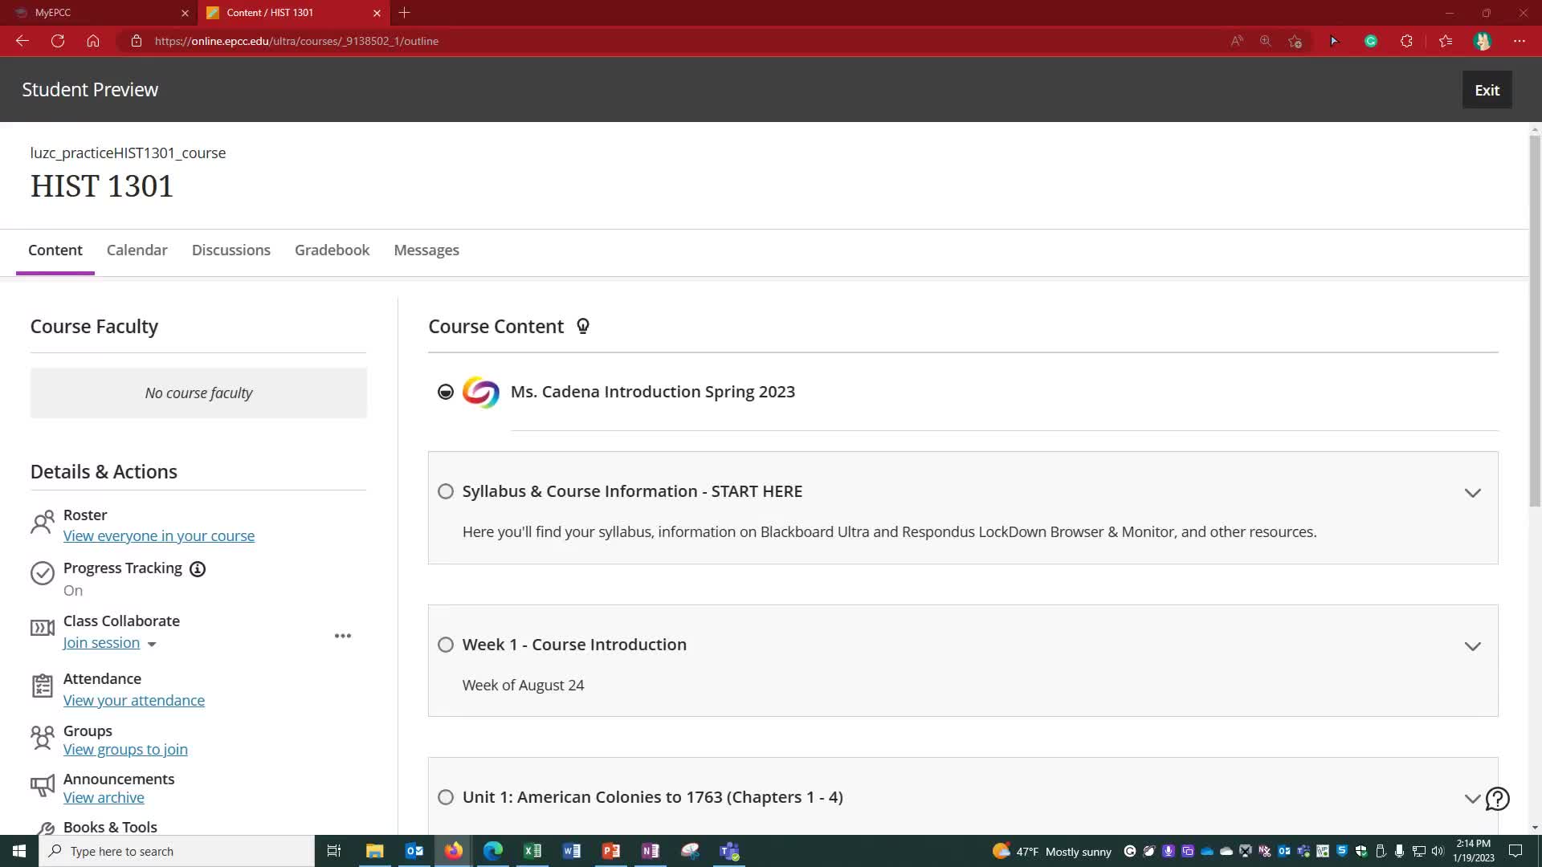Switch to the MyEPCC browser tab
The width and height of the screenshot is (1542, 867).
click(x=98, y=13)
